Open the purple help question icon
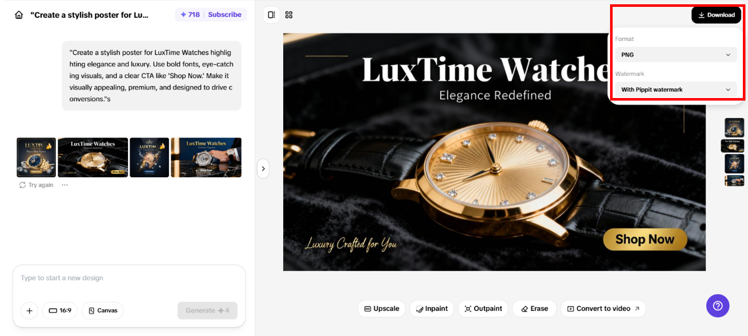The height and width of the screenshot is (336, 748). click(718, 306)
